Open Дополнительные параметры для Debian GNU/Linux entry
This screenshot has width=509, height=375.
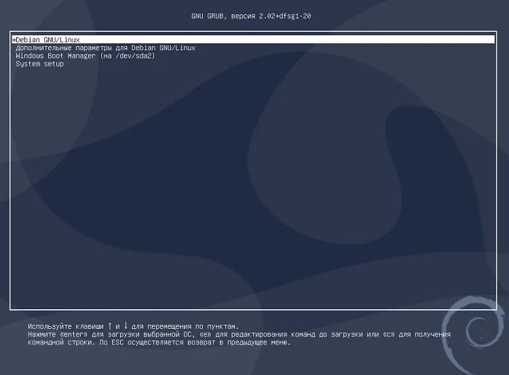coord(105,47)
